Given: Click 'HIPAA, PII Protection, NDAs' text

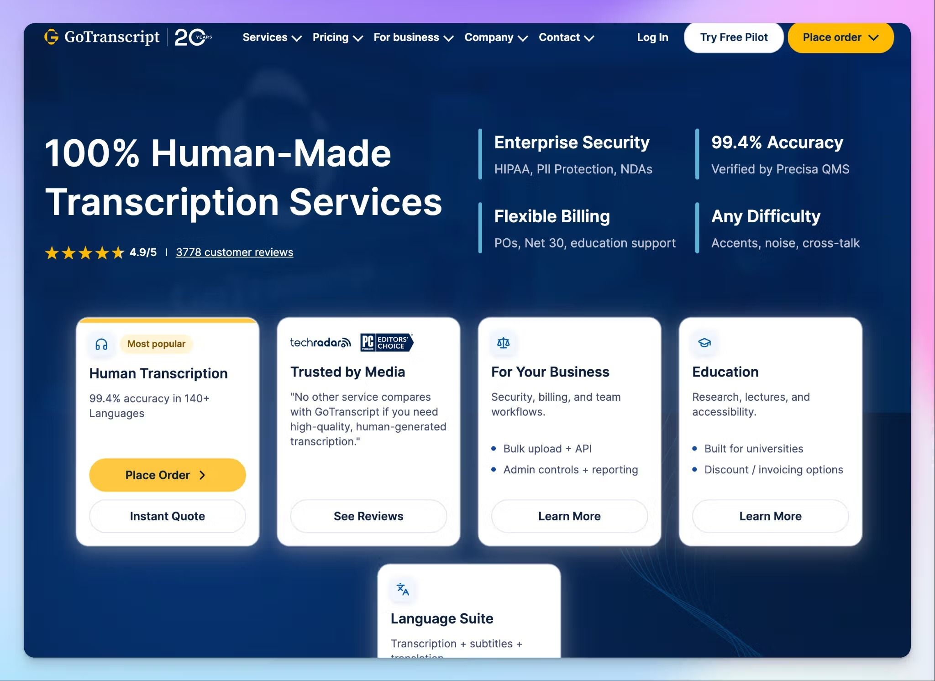Looking at the screenshot, I should pyautogui.click(x=573, y=169).
